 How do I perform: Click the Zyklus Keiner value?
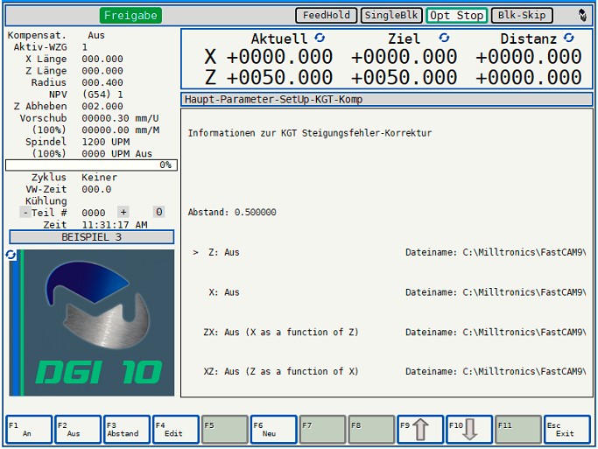click(99, 177)
